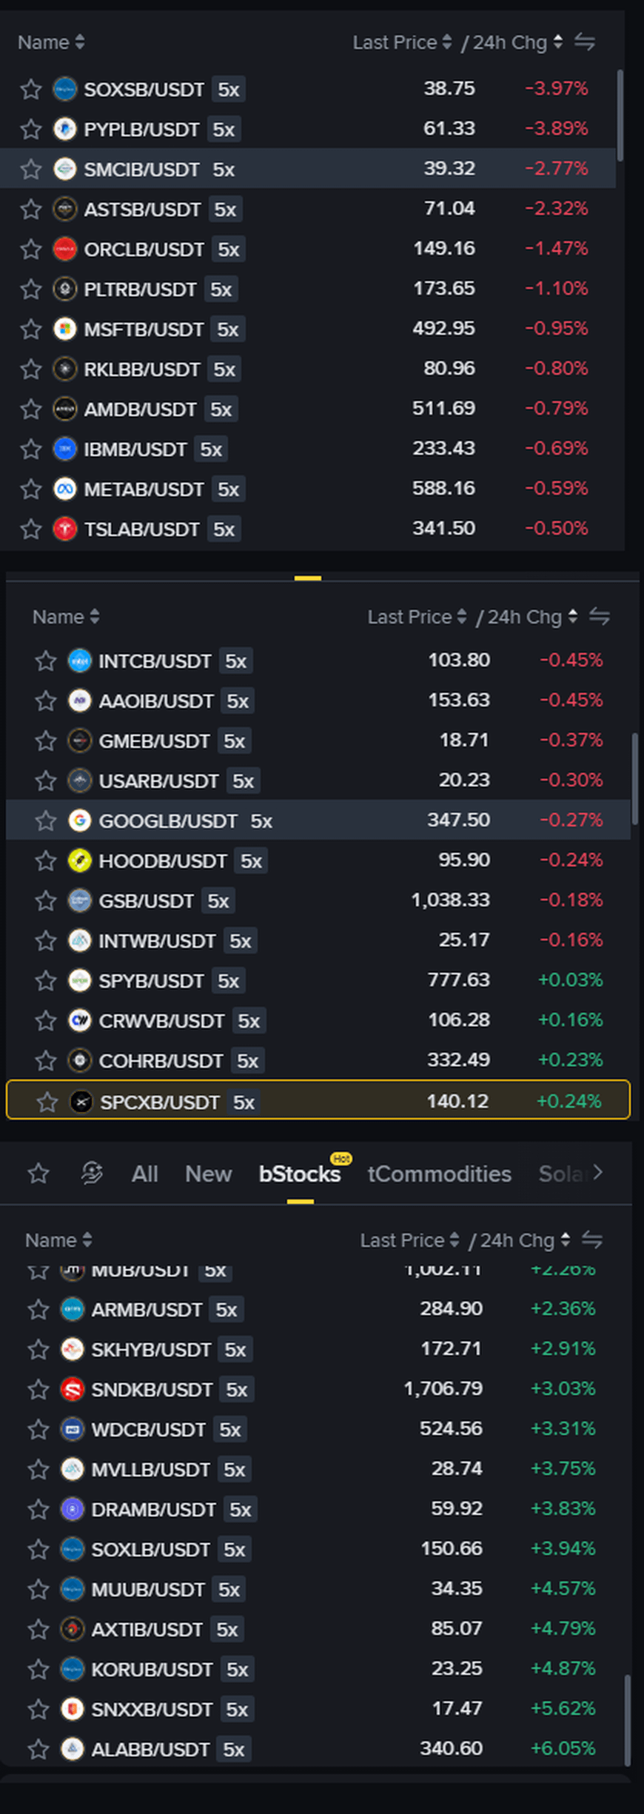
Task: Click the bottom list vertical scrollbar thumb
Action: click(628, 1721)
